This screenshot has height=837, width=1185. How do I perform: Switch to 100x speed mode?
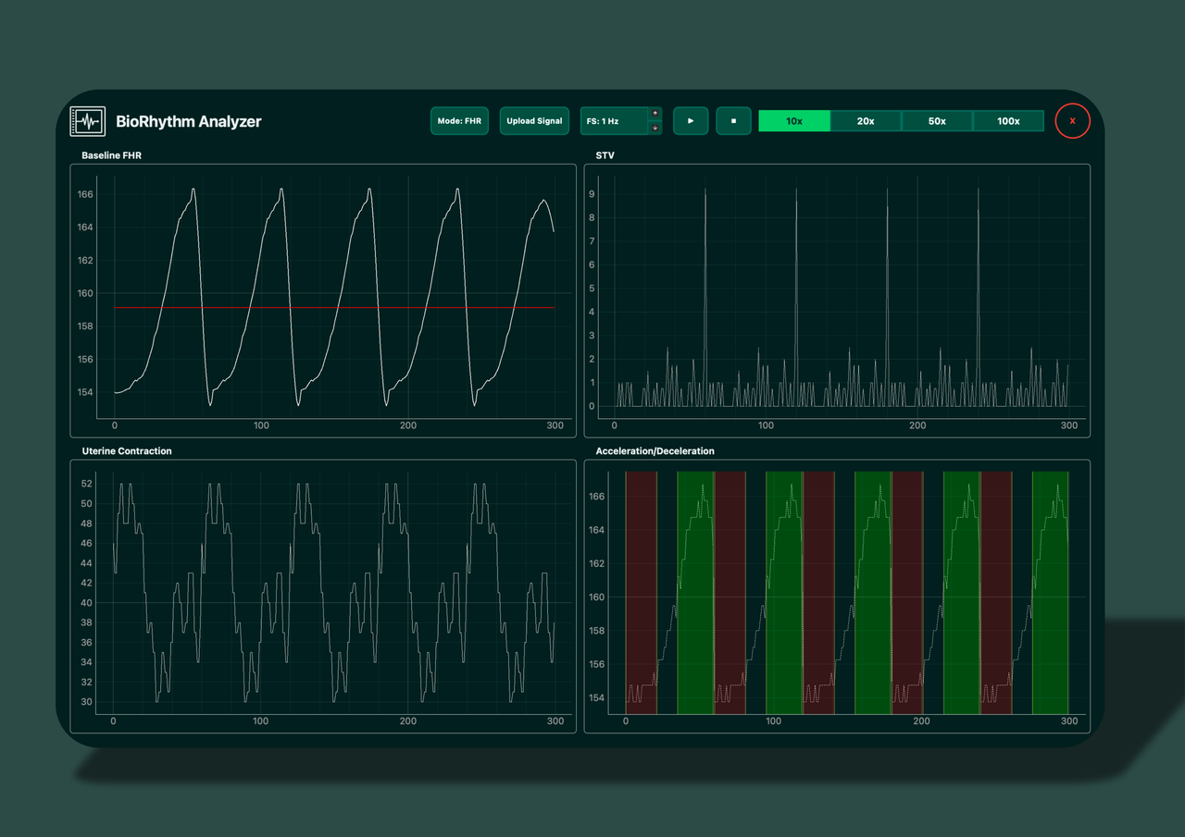click(x=1008, y=120)
